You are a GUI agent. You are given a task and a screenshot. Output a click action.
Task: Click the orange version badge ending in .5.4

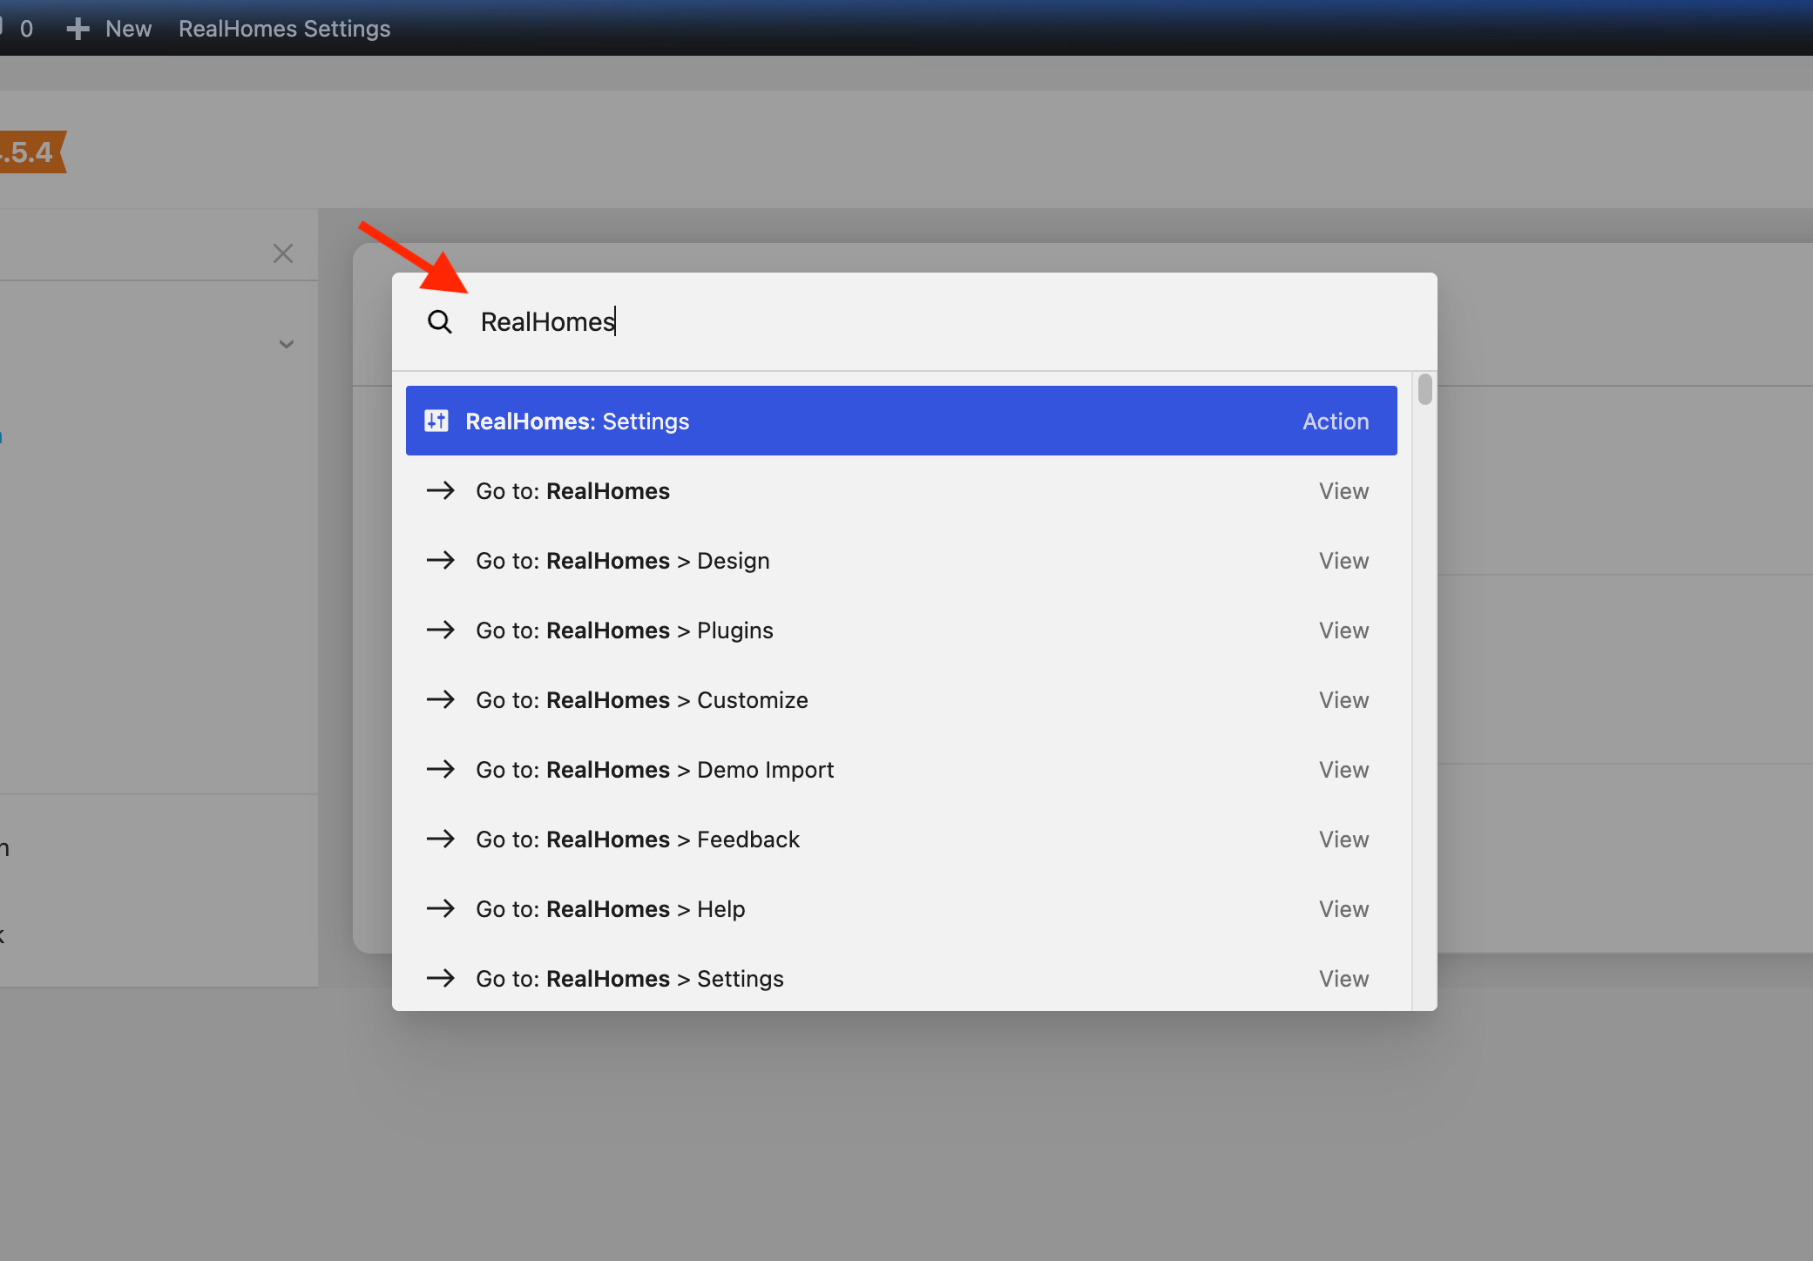[31, 152]
